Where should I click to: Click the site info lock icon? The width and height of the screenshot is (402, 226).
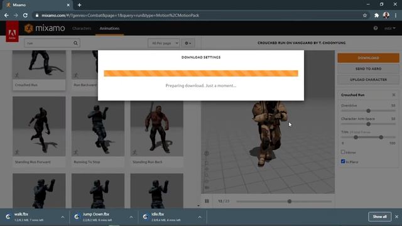pos(37,15)
